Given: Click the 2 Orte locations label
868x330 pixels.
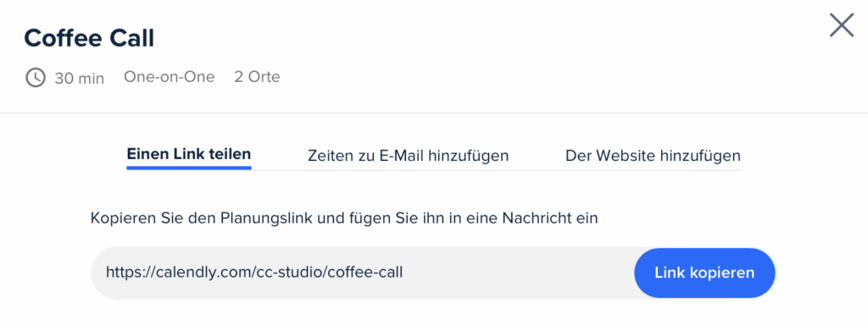Looking at the screenshot, I should point(257,77).
